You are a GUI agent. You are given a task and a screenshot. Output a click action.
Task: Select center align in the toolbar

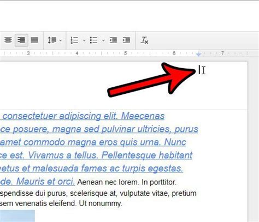[x=8, y=40]
